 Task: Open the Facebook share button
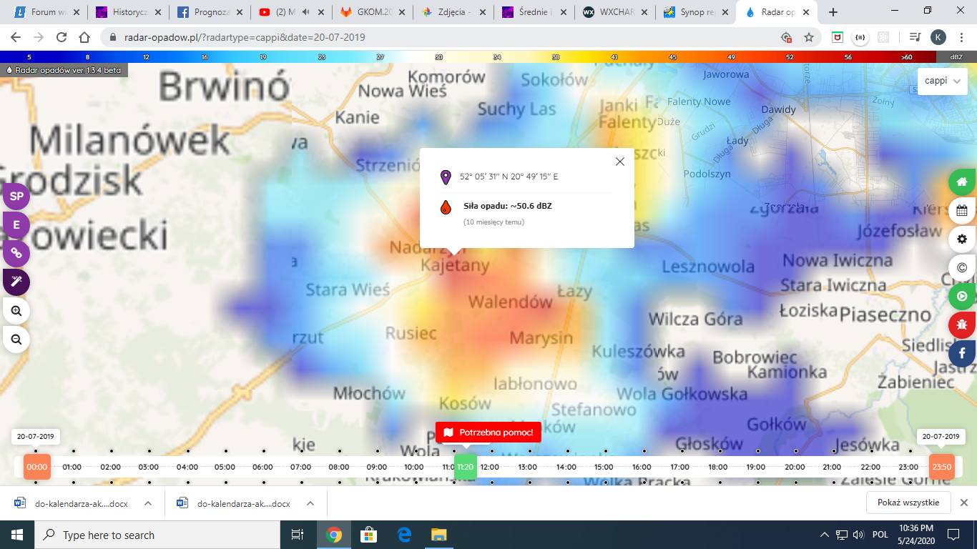tap(962, 353)
